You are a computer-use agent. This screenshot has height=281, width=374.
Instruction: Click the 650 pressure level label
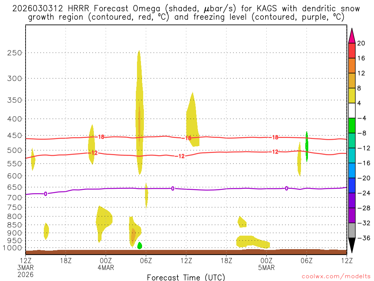[15, 187]
